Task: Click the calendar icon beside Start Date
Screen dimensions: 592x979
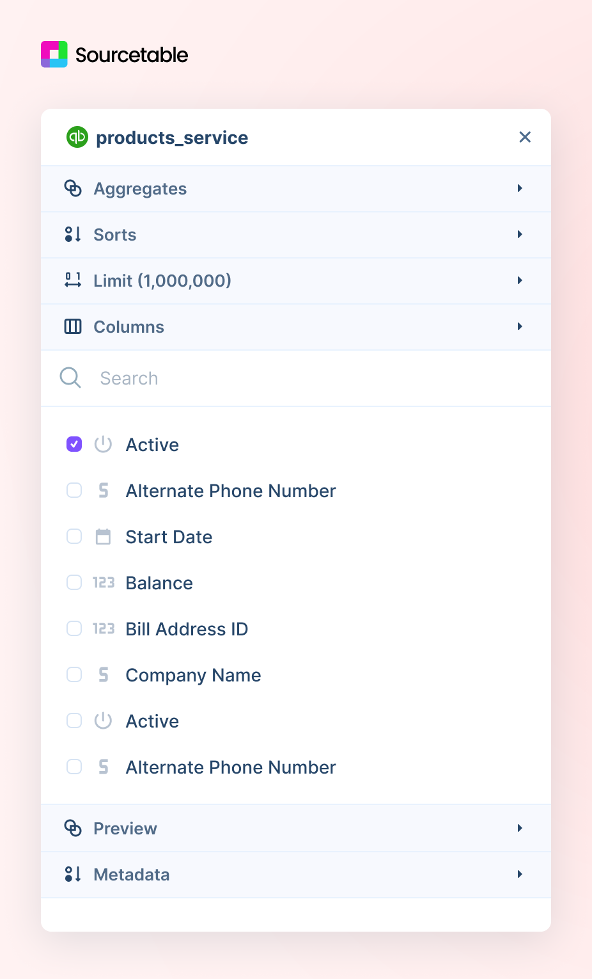Action: click(x=104, y=536)
